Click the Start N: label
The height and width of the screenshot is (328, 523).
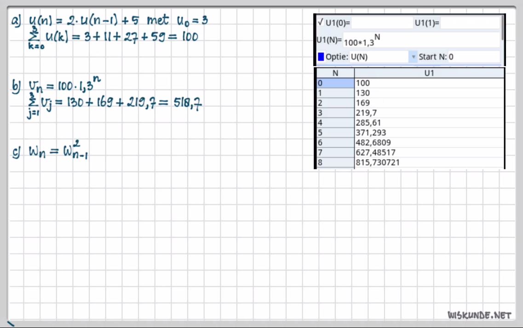(432, 57)
